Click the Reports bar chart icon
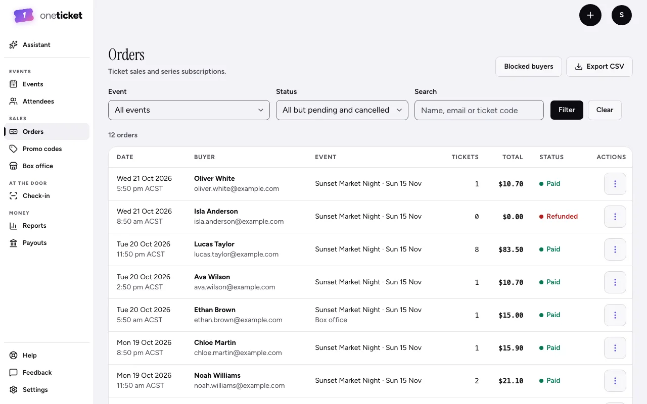Screen dimensions: 647x404 pos(14,226)
